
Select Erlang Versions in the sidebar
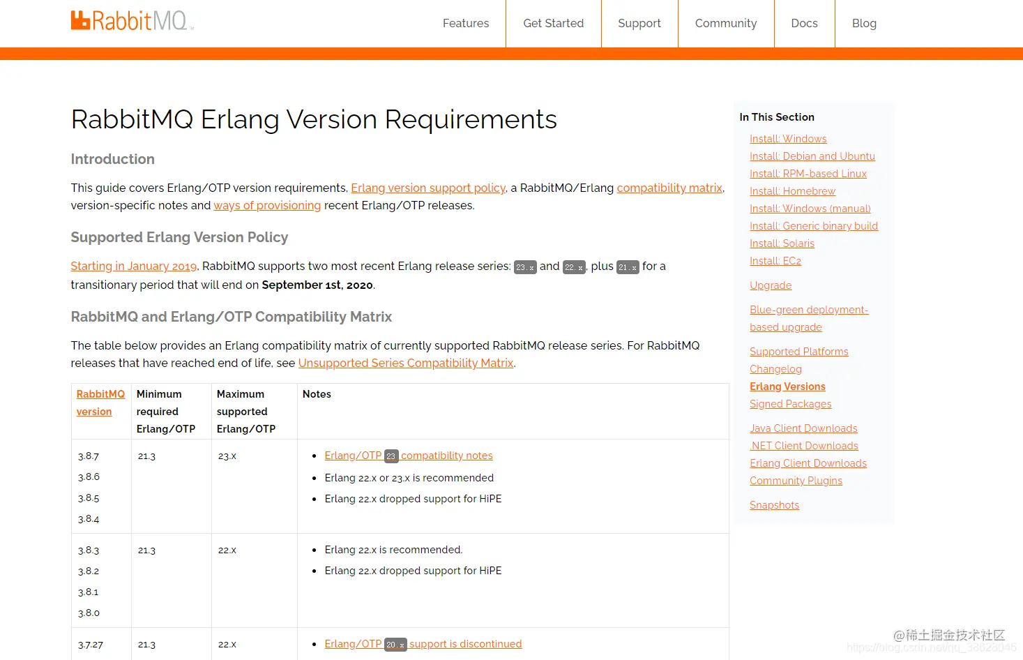787,387
